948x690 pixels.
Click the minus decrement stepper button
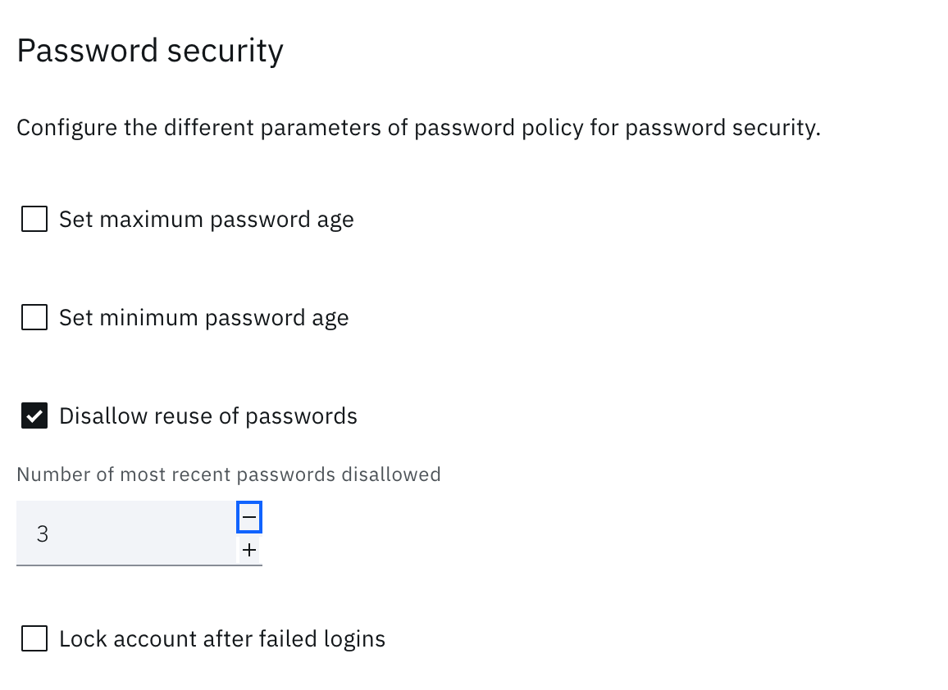tap(249, 518)
